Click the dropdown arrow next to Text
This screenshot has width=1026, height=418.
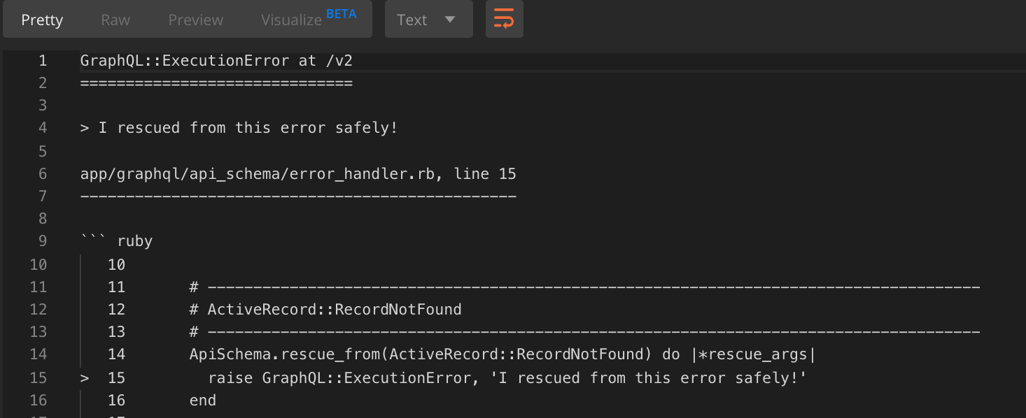point(450,20)
